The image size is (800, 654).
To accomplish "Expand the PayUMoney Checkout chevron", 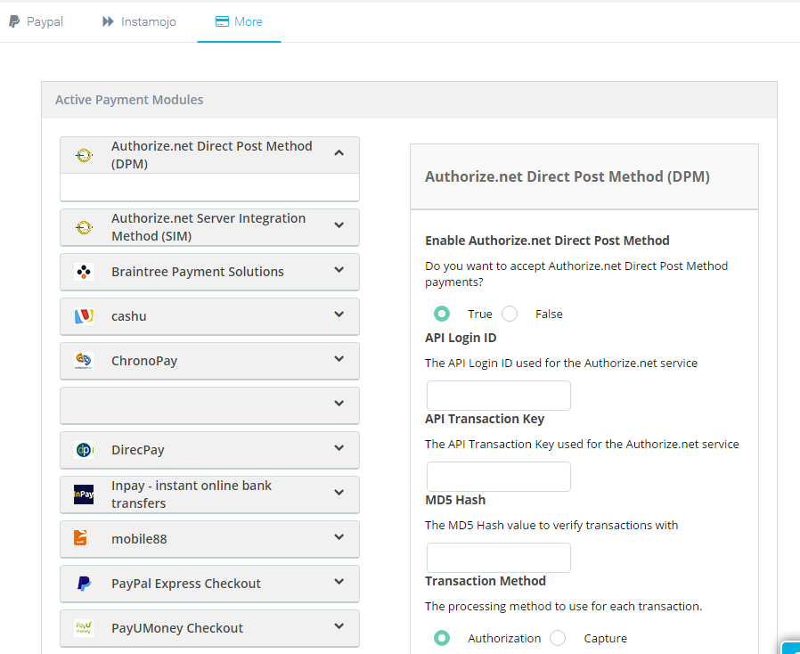I will click(339, 626).
